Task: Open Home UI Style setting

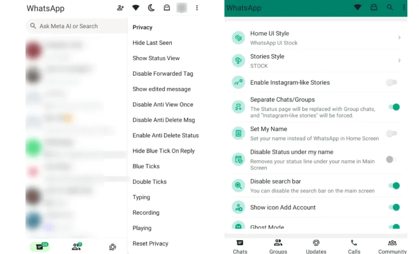Action: click(x=316, y=38)
